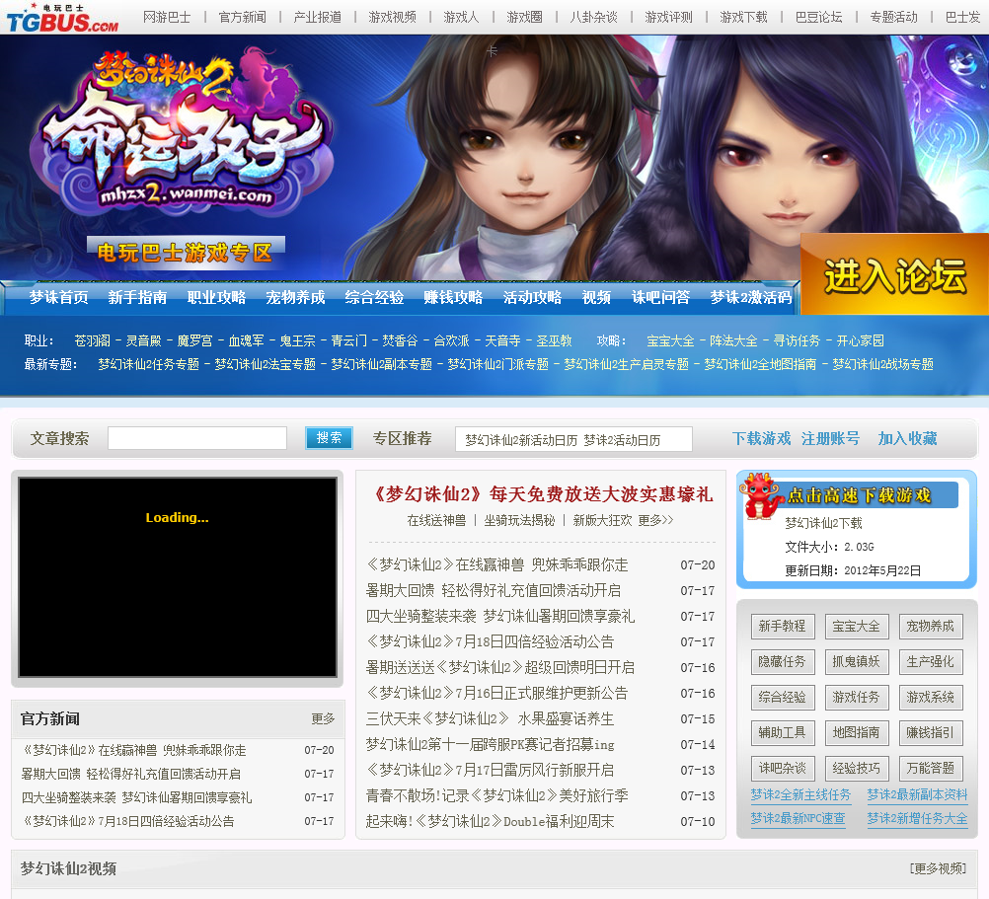
Task: Open the 鬼王宗 class link
Action: (x=297, y=340)
